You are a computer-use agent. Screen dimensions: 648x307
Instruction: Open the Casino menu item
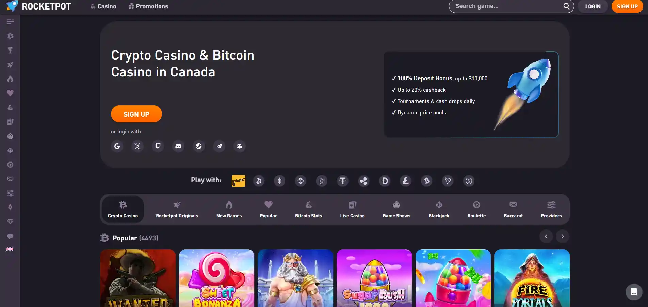[x=103, y=6]
